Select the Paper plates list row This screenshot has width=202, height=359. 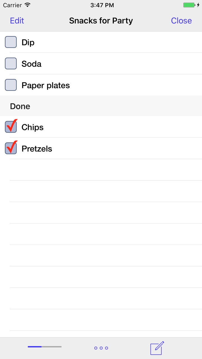pyautogui.click(x=101, y=85)
